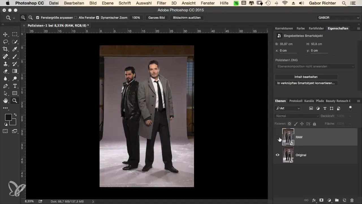Click the foreground color swatch
This screenshot has width=362, height=204.
[x=8, y=117]
